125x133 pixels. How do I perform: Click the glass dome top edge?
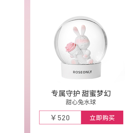pyautogui.click(x=81, y=18)
